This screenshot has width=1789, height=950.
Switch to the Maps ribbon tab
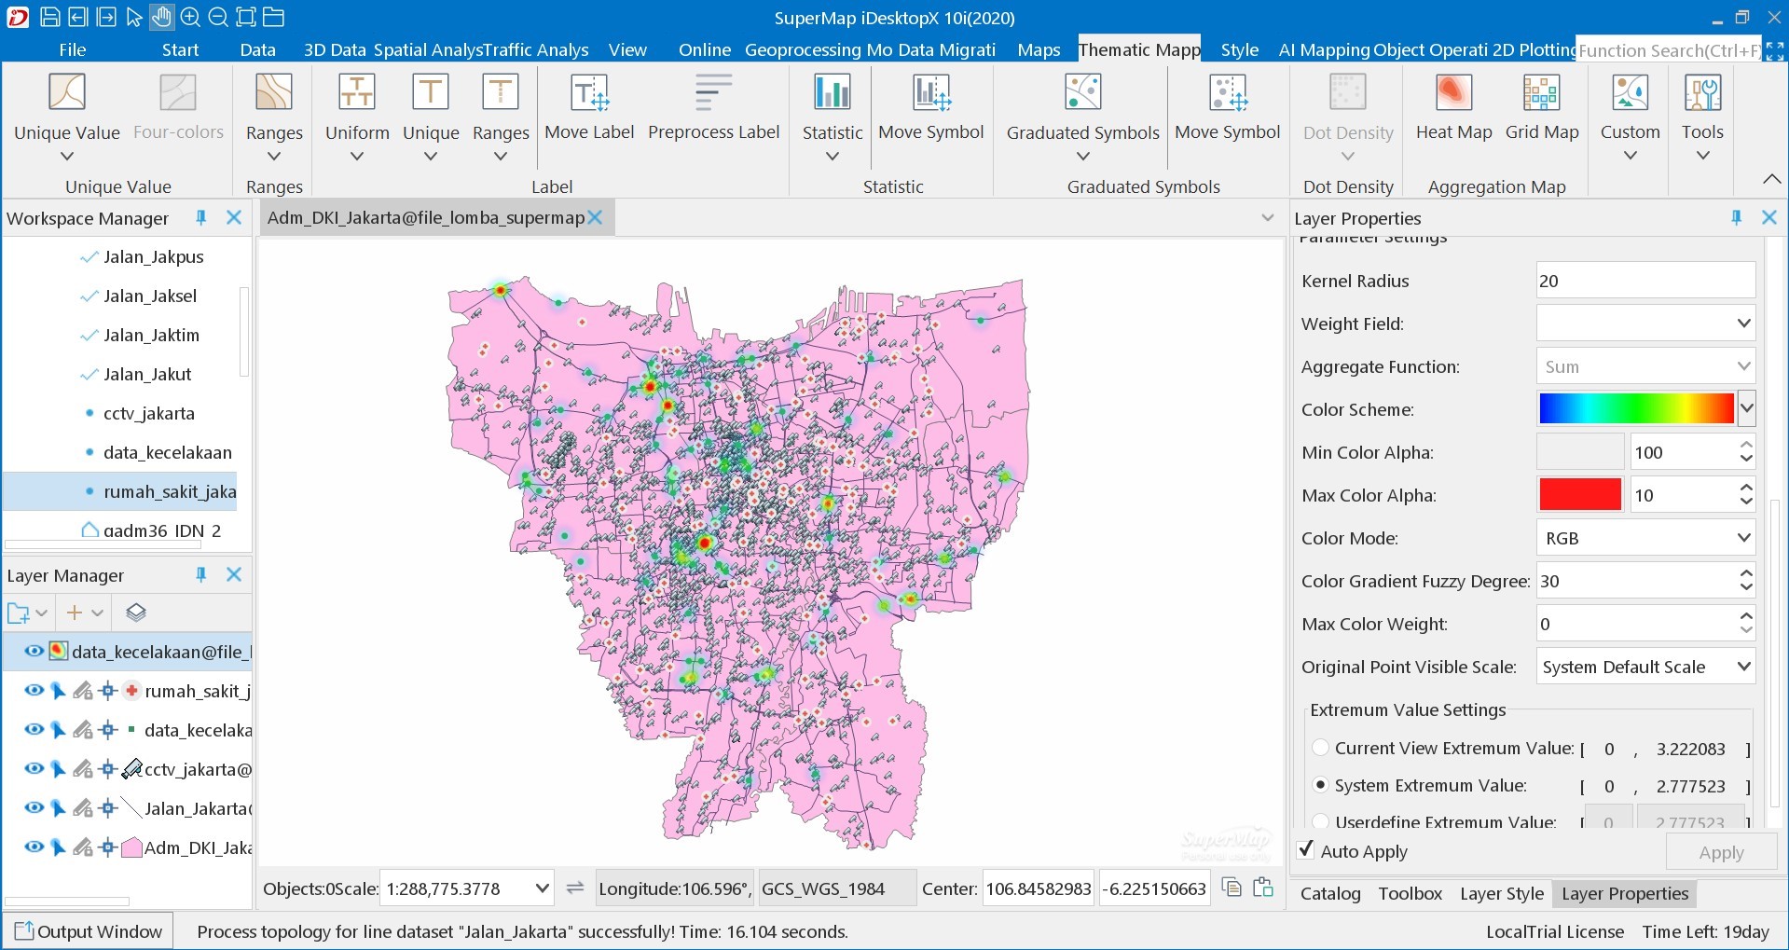pyautogui.click(x=1039, y=49)
